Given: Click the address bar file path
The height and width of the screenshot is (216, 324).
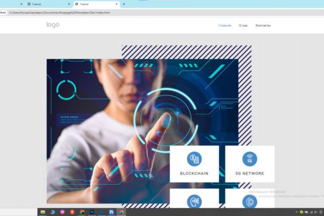Looking at the screenshot, I should tap(59, 12).
